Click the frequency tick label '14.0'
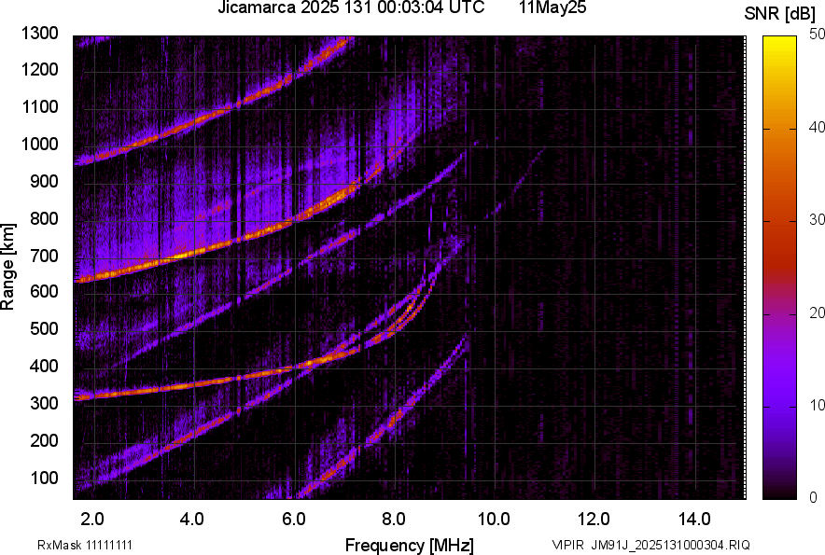The height and width of the screenshot is (555, 825). (x=694, y=520)
